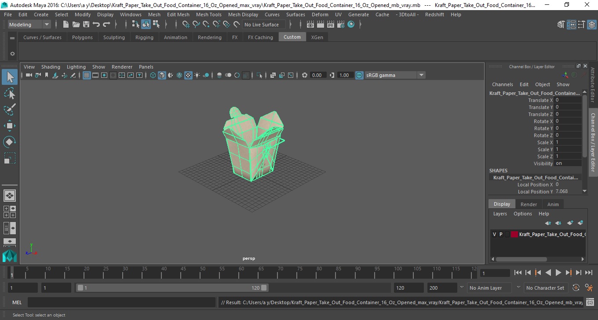
Task: Play animation forwards button
Action: pos(558,273)
